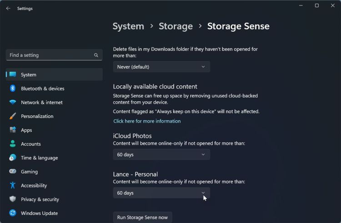The width and height of the screenshot is (341, 223).
Task: Open the Downloads folder 'Never (default)' dropdown
Action: (x=161, y=67)
